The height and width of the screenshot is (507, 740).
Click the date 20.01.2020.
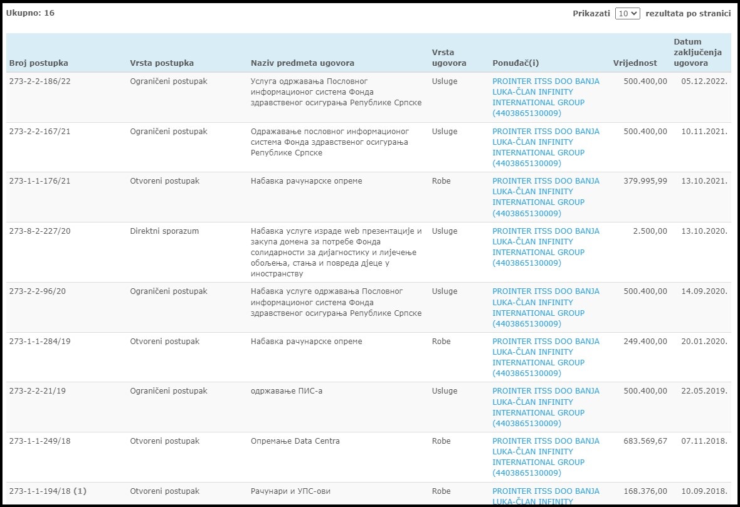pos(704,341)
